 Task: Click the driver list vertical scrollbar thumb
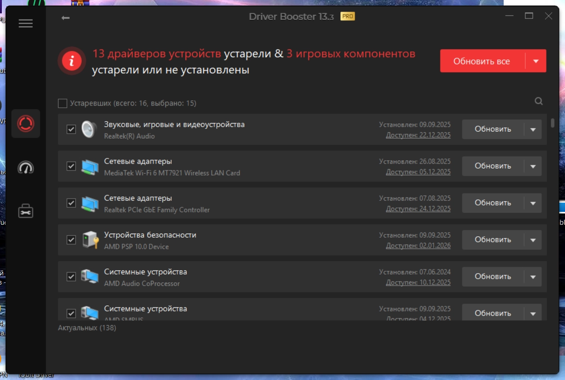coord(553,123)
